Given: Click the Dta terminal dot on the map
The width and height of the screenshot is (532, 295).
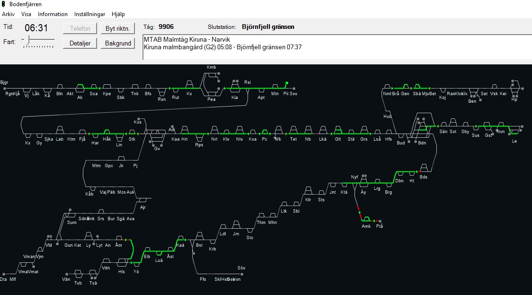Looking at the screenshot, I should (3, 274).
